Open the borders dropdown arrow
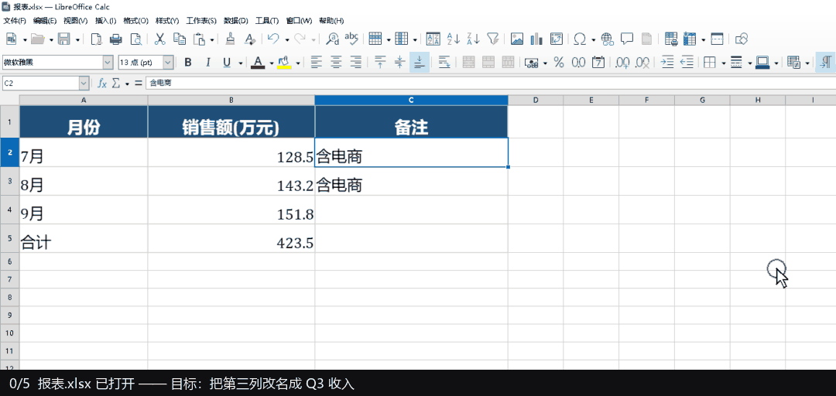The image size is (836, 396). [x=724, y=63]
